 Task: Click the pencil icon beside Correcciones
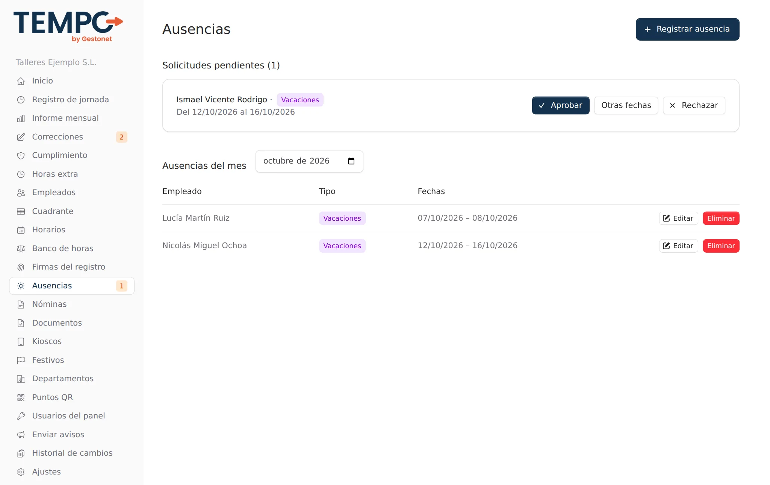21,137
